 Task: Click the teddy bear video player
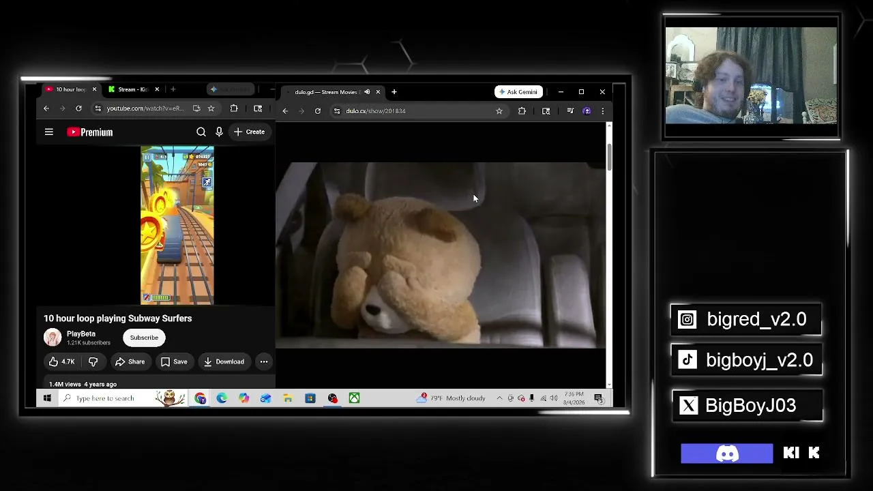[x=441, y=255]
